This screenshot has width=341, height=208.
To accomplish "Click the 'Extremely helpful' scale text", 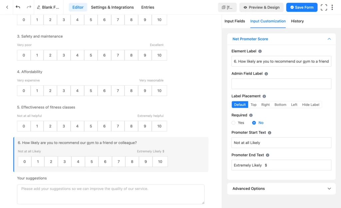I will [150, 116].
